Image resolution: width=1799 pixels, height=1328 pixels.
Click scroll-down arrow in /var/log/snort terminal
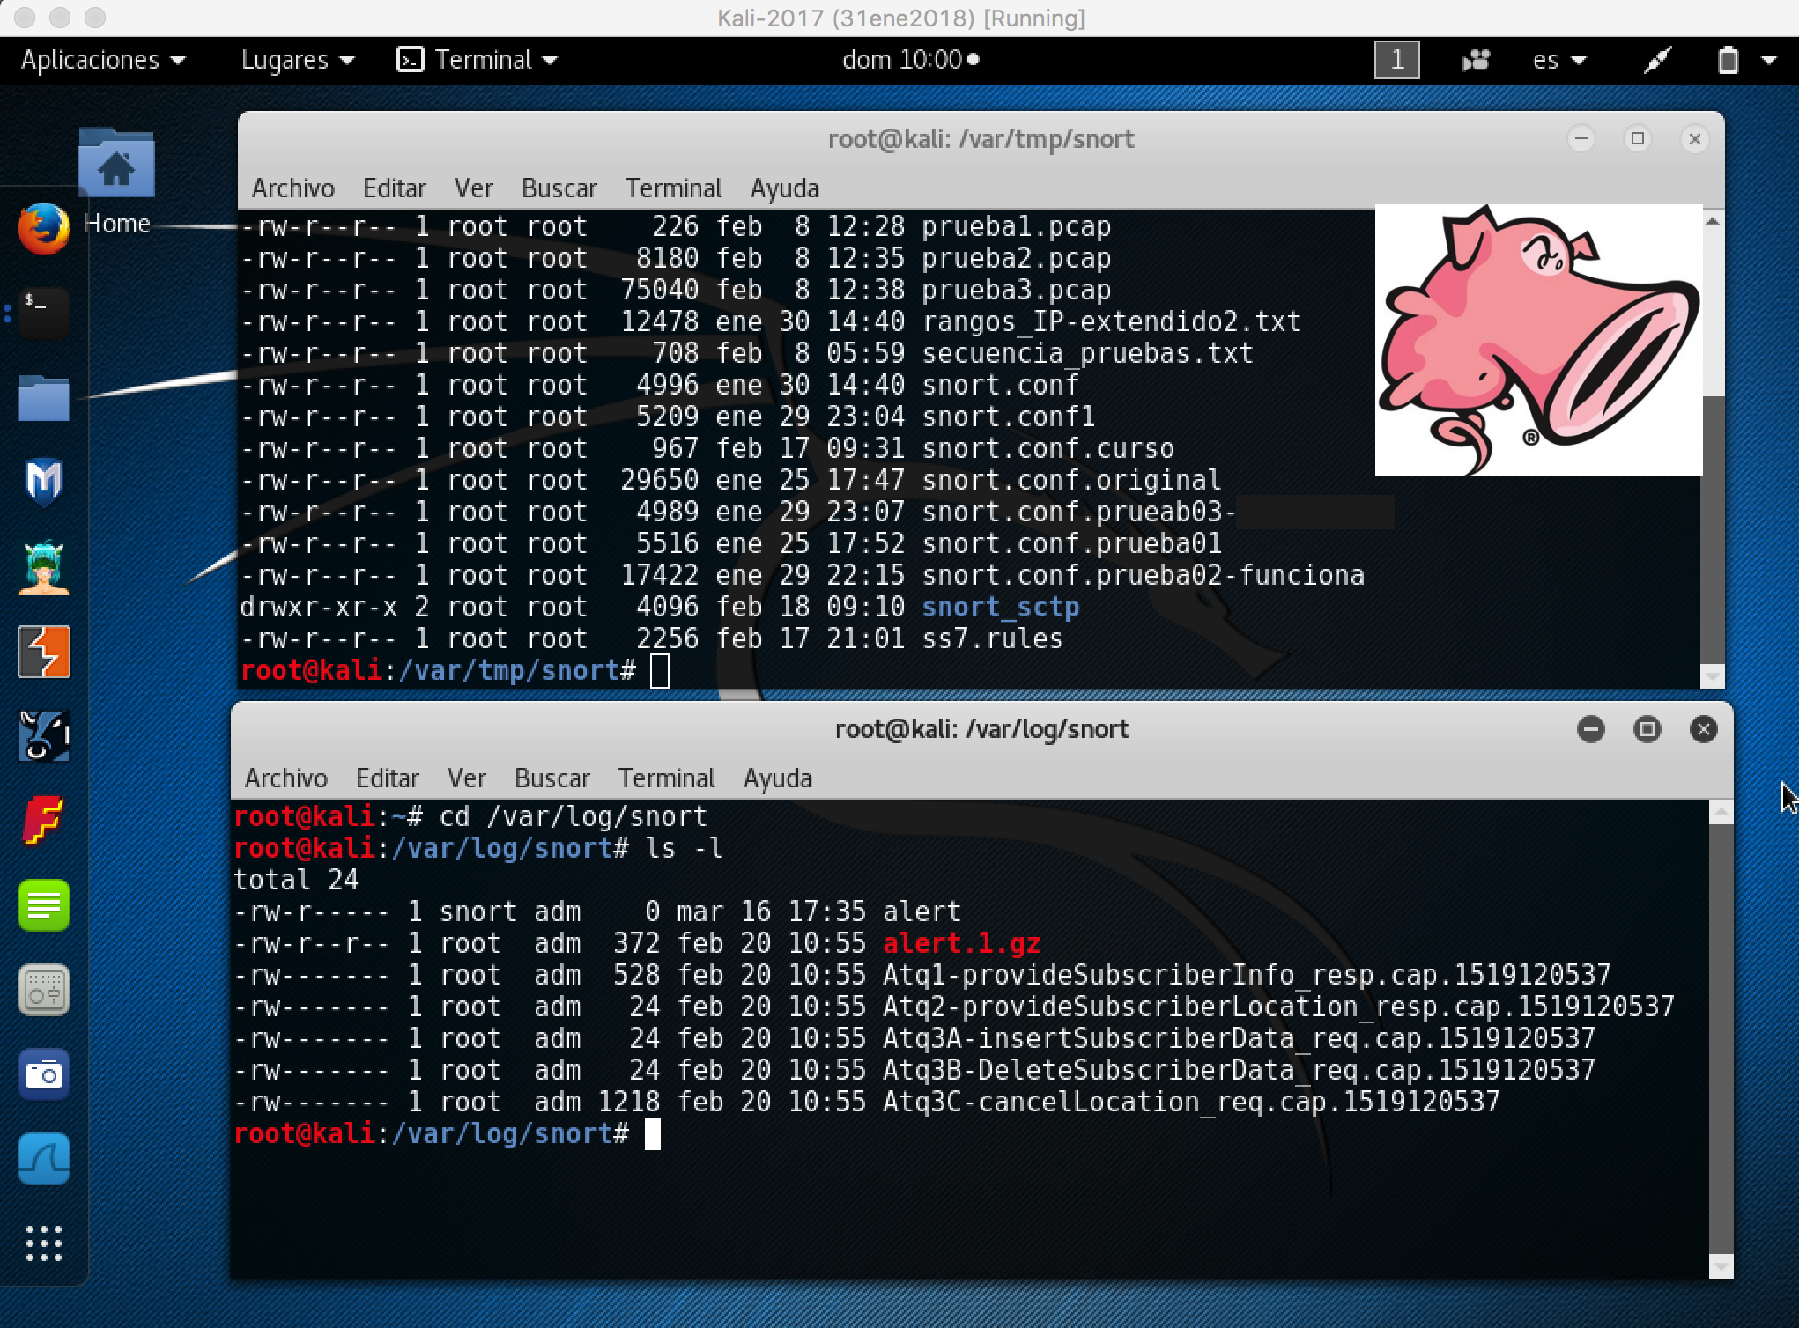[1721, 1266]
